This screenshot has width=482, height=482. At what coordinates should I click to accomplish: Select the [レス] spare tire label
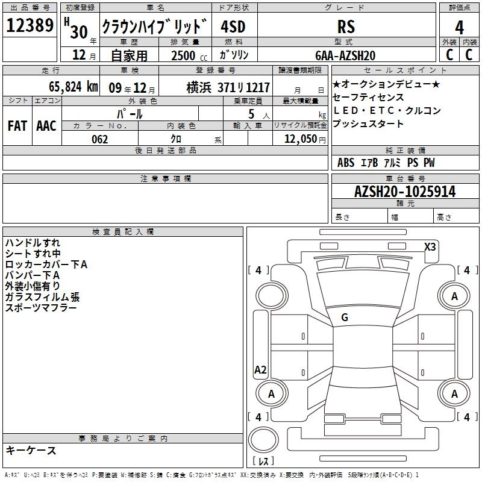[263, 460]
